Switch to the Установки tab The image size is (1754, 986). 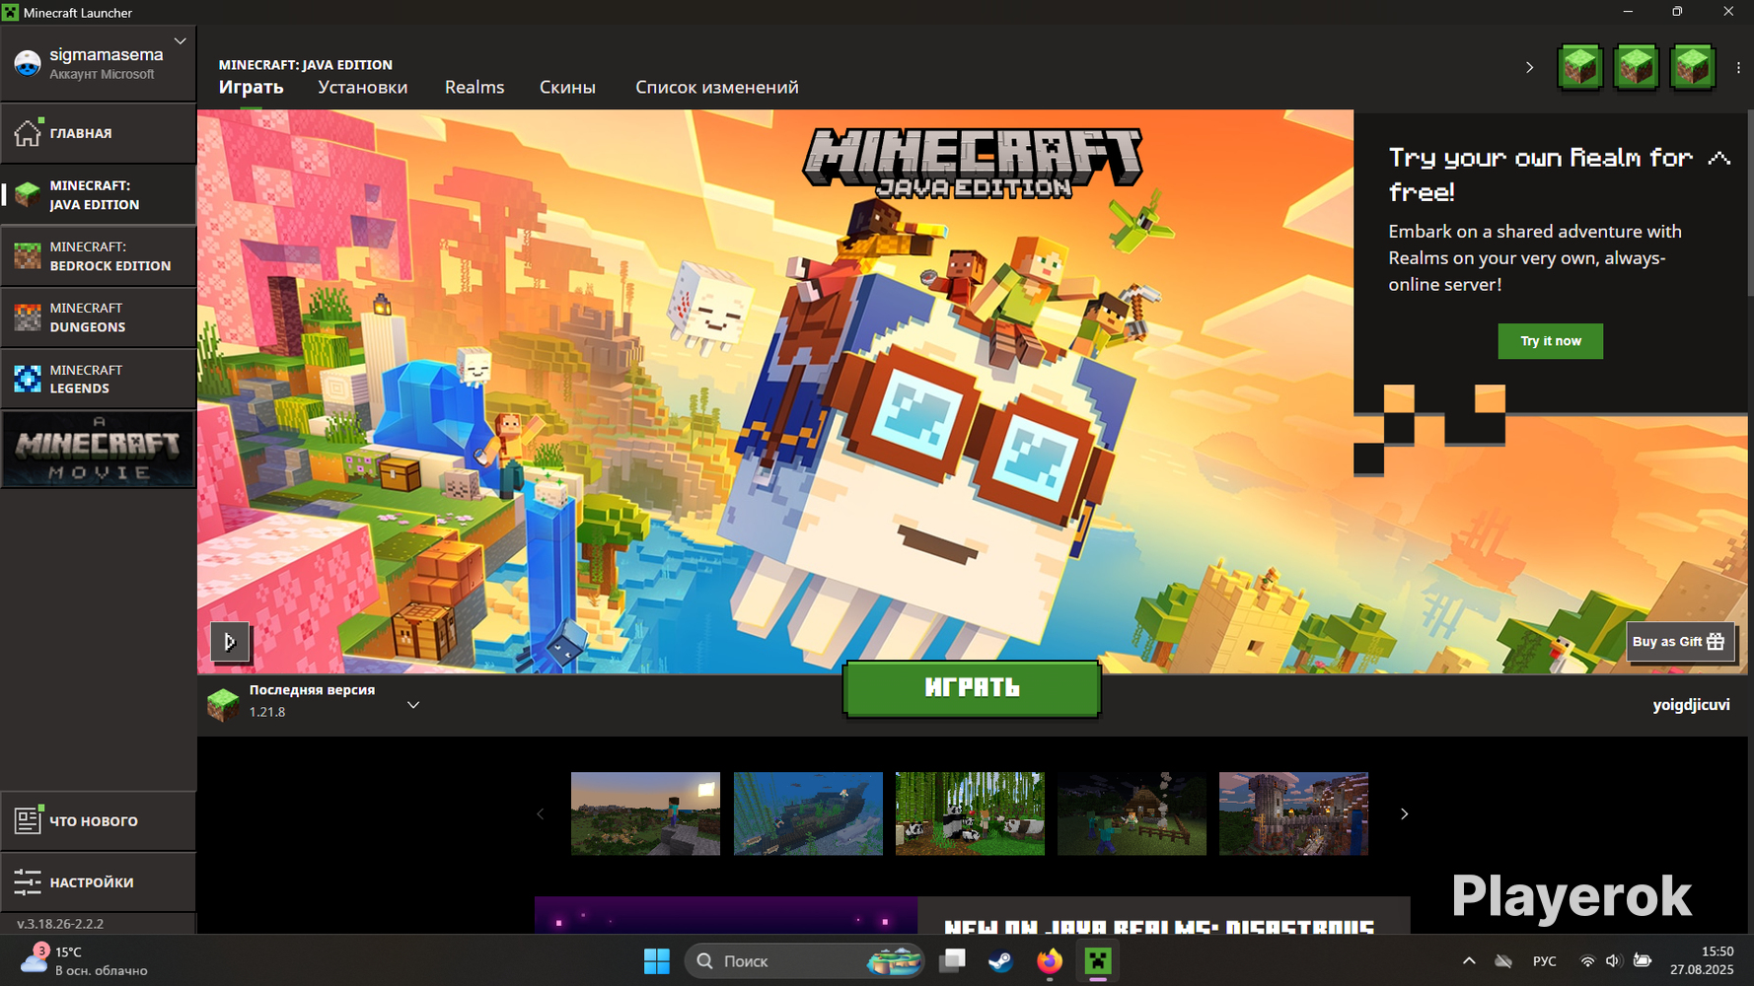[363, 87]
